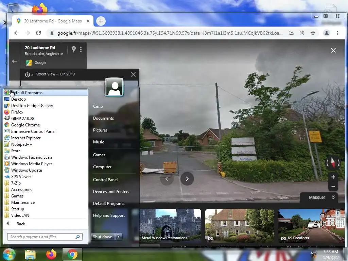
Task: Open Chrome profile icon
Action: pos(327,33)
